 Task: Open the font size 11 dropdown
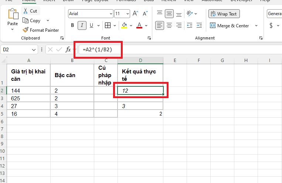pos(128,14)
